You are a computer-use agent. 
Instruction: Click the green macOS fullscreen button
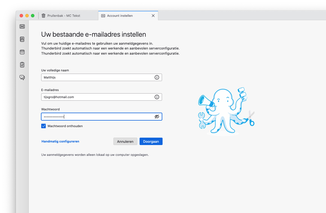pyautogui.click(x=33, y=16)
